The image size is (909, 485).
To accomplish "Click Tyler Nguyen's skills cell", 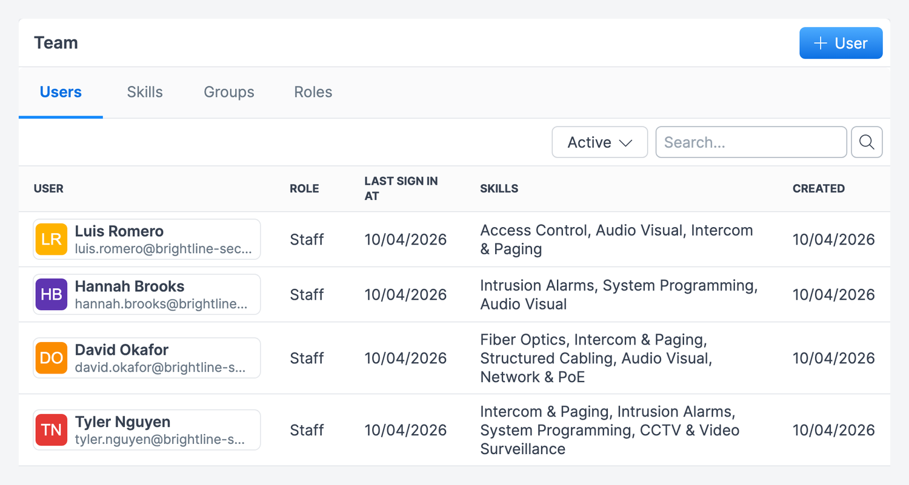I will (610, 430).
